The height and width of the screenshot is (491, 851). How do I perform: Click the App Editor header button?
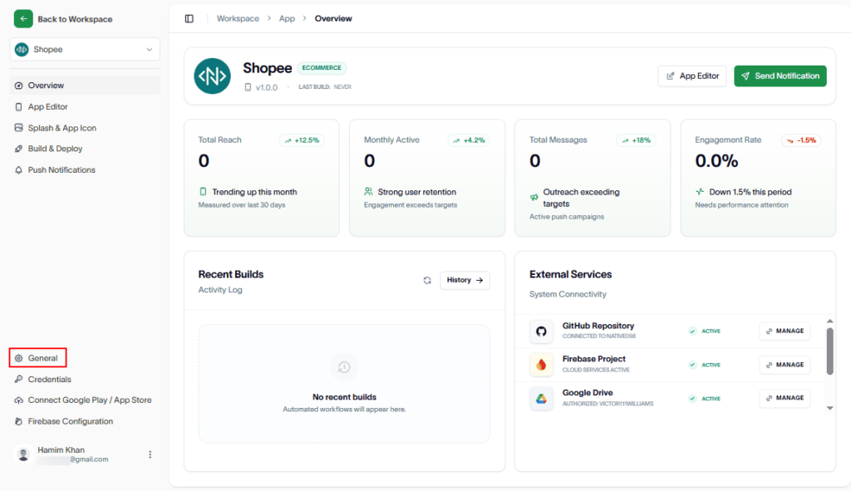(692, 76)
